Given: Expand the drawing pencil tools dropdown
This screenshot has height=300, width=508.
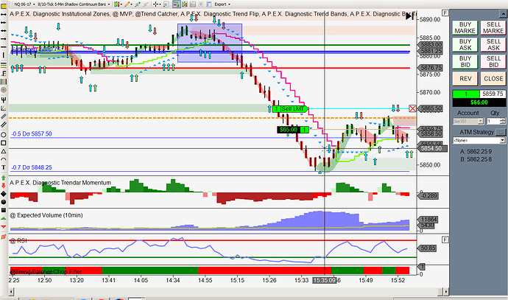Looking at the screenshot, I should 132,4.
